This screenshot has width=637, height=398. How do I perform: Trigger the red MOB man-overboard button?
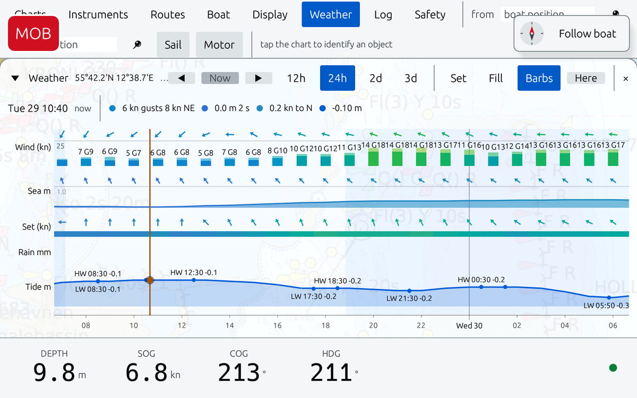point(33,33)
